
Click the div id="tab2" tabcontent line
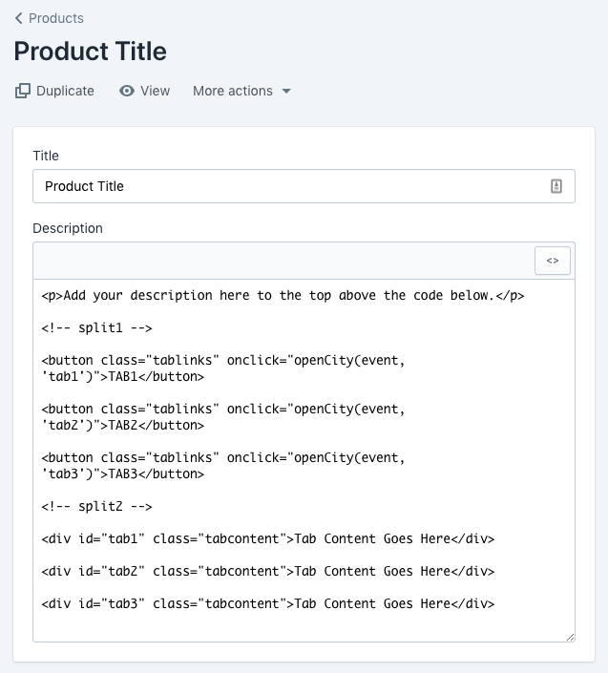(x=268, y=571)
